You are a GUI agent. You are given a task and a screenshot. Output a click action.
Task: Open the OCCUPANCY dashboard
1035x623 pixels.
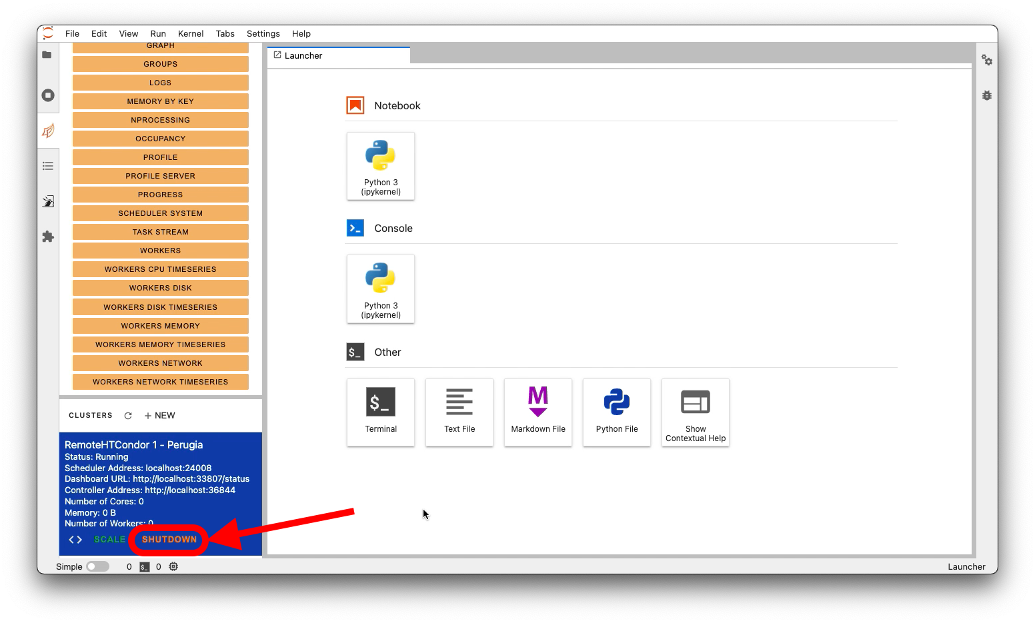point(161,139)
